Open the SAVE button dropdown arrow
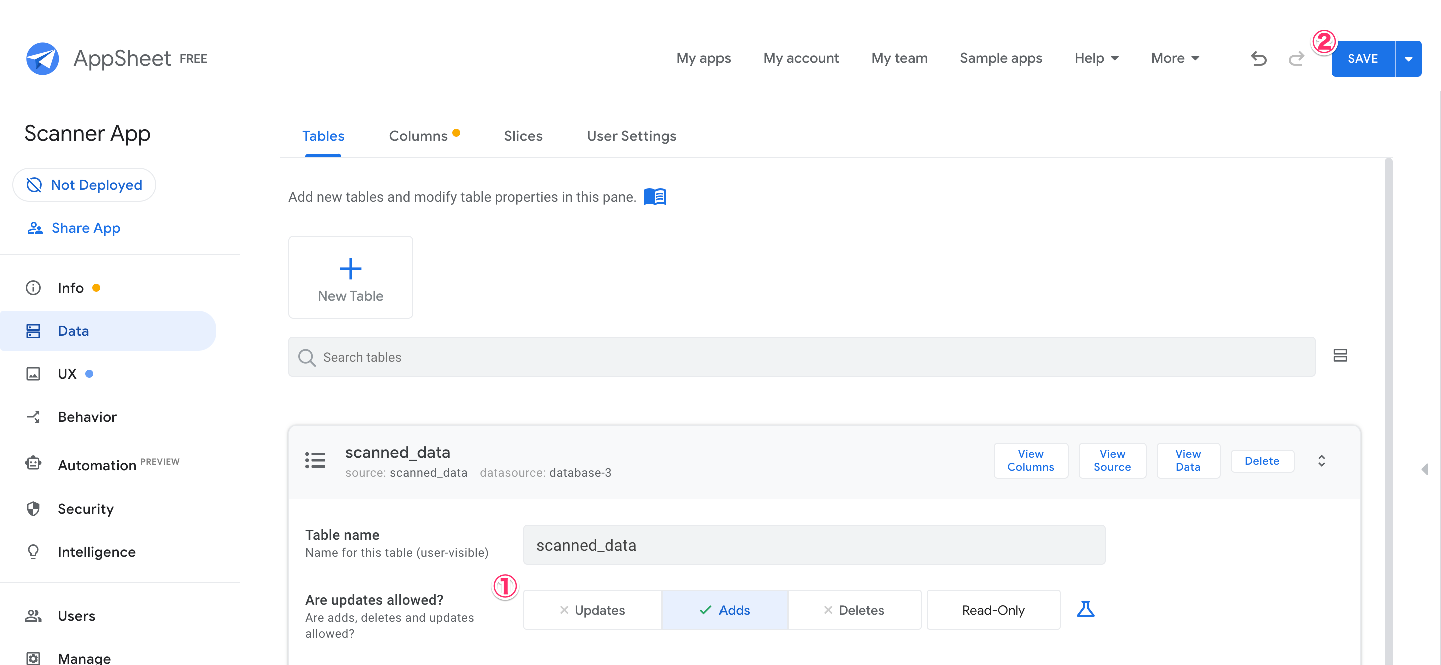1441x665 pixels. (1408, 58)
